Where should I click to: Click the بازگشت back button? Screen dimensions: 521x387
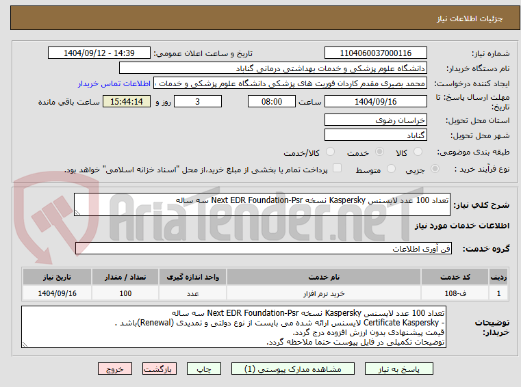click(159, 369)
